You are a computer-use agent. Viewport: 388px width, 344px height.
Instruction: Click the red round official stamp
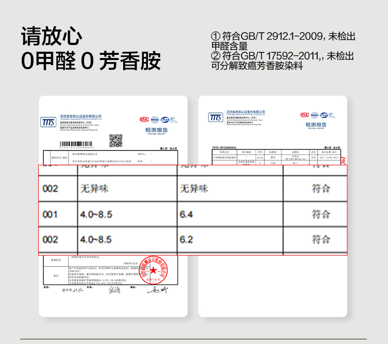tap(153, 270)
